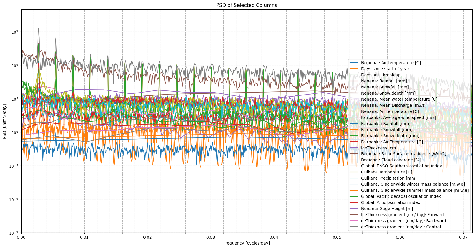Click y-axis tick label 10^-9
Image resolution: width=475 pixels, height=248 pixels.
click(14, 233)
